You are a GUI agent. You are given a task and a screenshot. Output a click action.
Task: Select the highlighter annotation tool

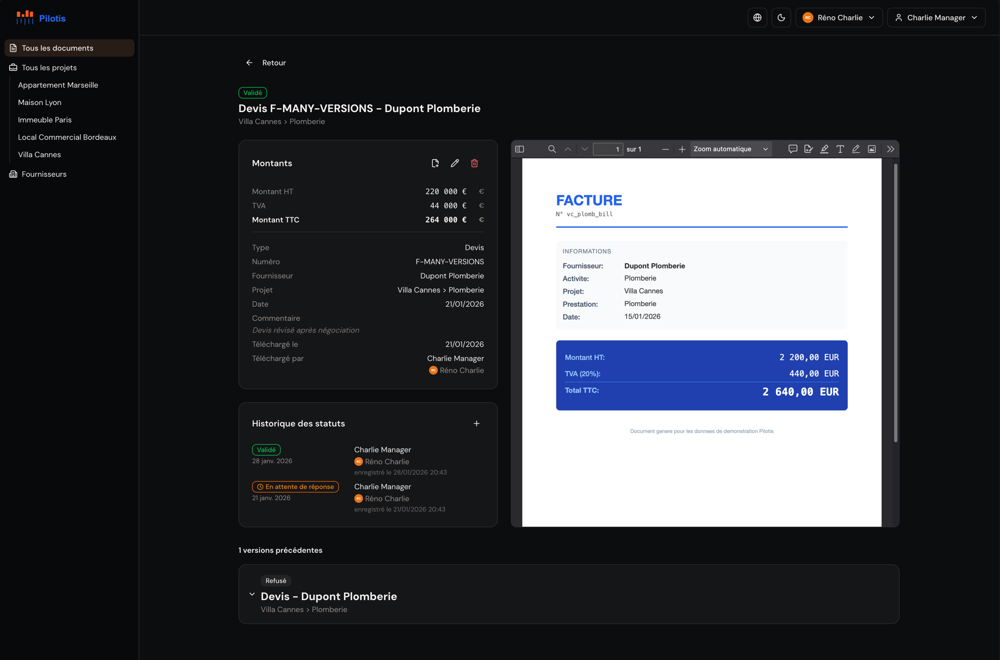(824, 148)
